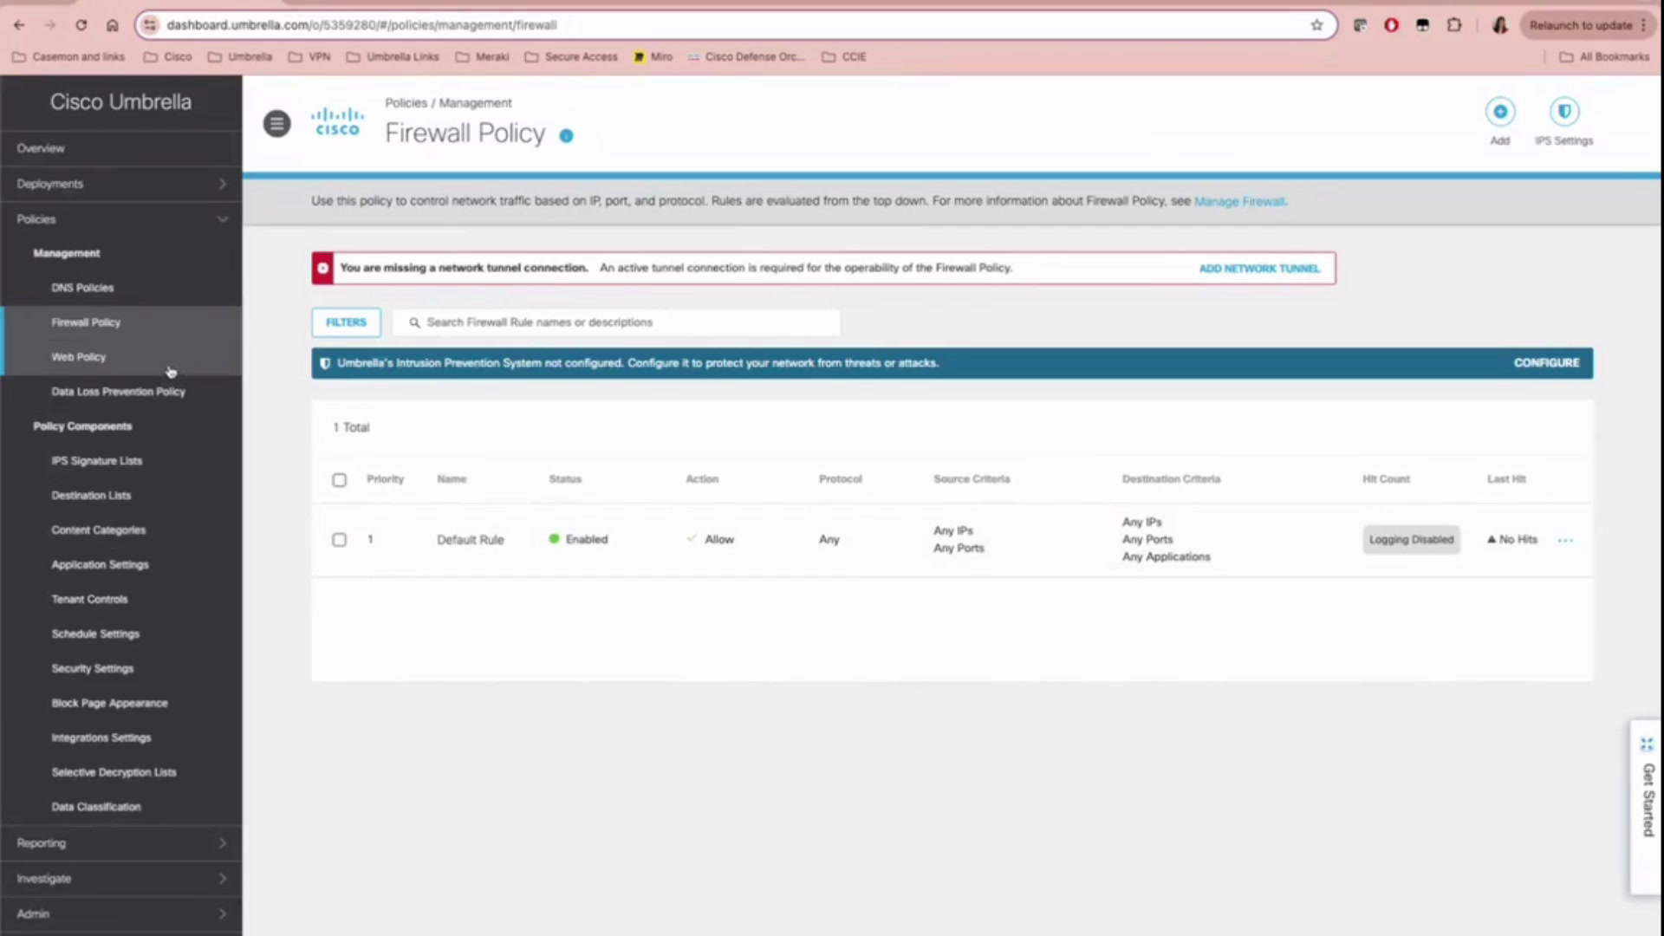
Task: Click the Add firewall rule icon
Action: [1500, 112]
